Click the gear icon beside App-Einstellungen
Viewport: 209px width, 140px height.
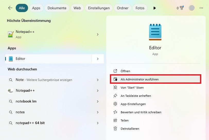[x=115, y=104]
